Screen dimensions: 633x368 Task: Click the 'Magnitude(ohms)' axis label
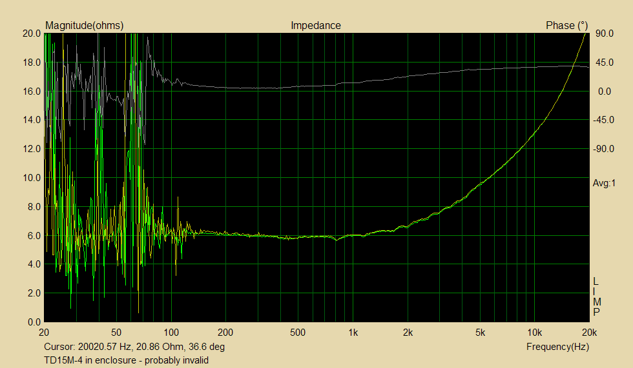[85, 25]
